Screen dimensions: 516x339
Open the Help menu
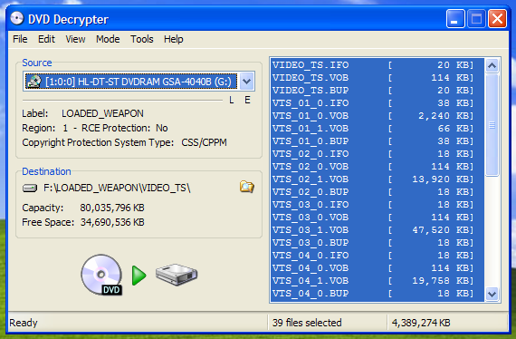pos(174,39)
